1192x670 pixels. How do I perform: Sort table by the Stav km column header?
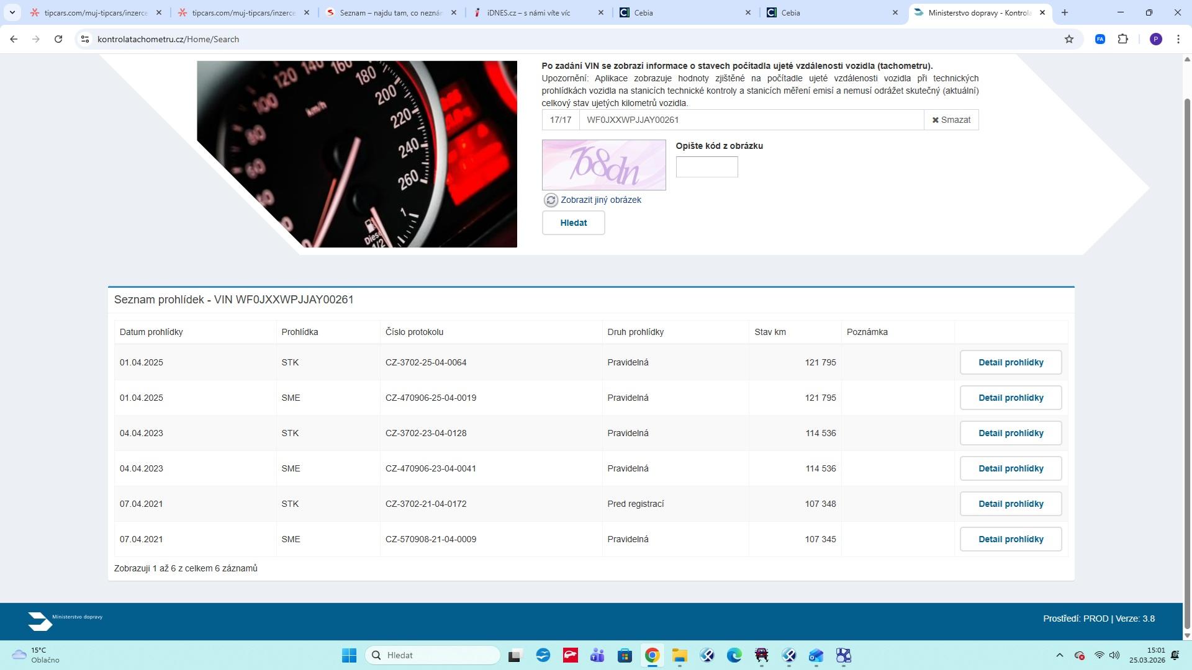tap(770, 332)
